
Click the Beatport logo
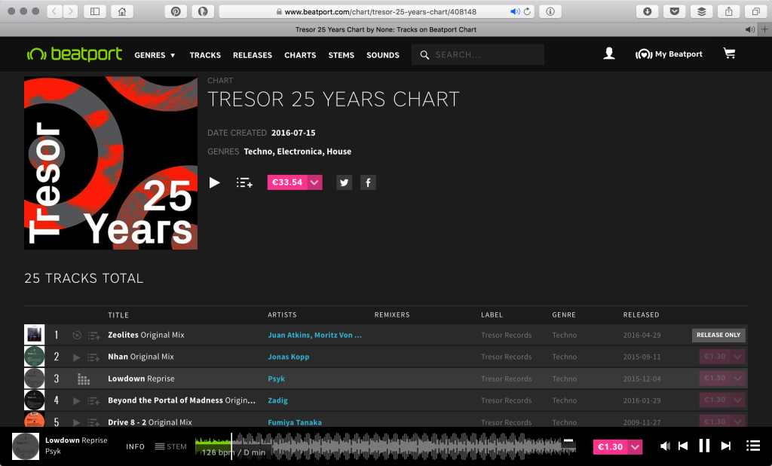[74, 54]
